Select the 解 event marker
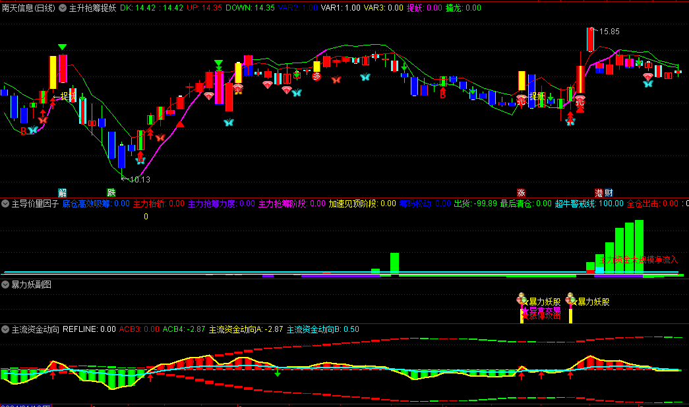Image resolution: width=689 pixels, height=407 pixels. [63, 192]
